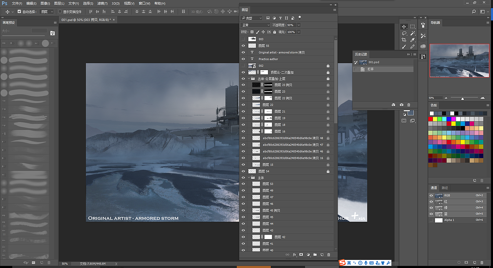Click the Navigator zoom slider handle
Viewport: 493px width, 268px height.
pos(463,99)
